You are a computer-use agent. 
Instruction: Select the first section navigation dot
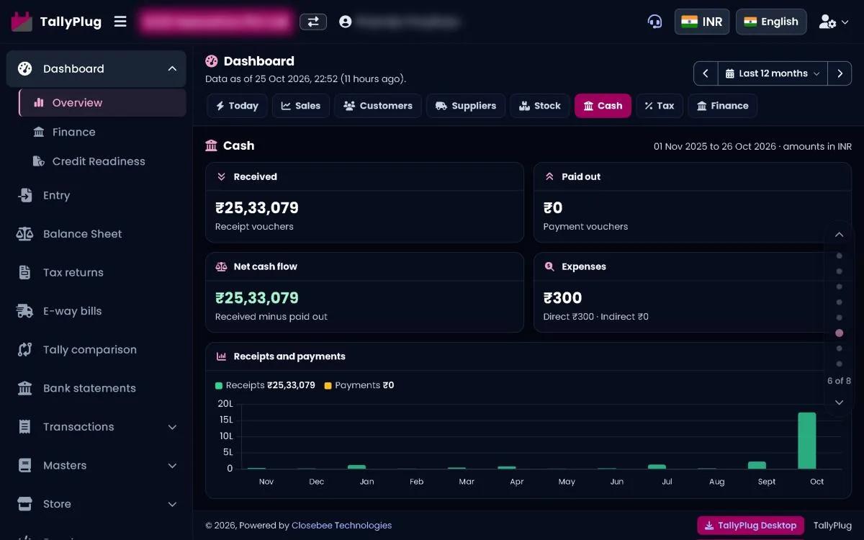pos(839,256)
